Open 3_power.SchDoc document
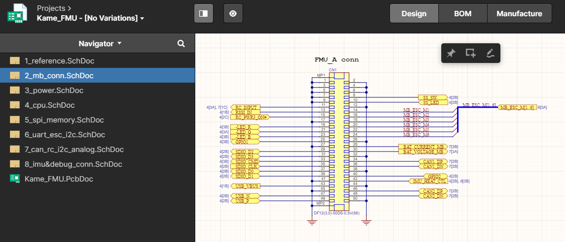Screen dimensions: 565x242 pyautogui.click(x=97, y=90)
